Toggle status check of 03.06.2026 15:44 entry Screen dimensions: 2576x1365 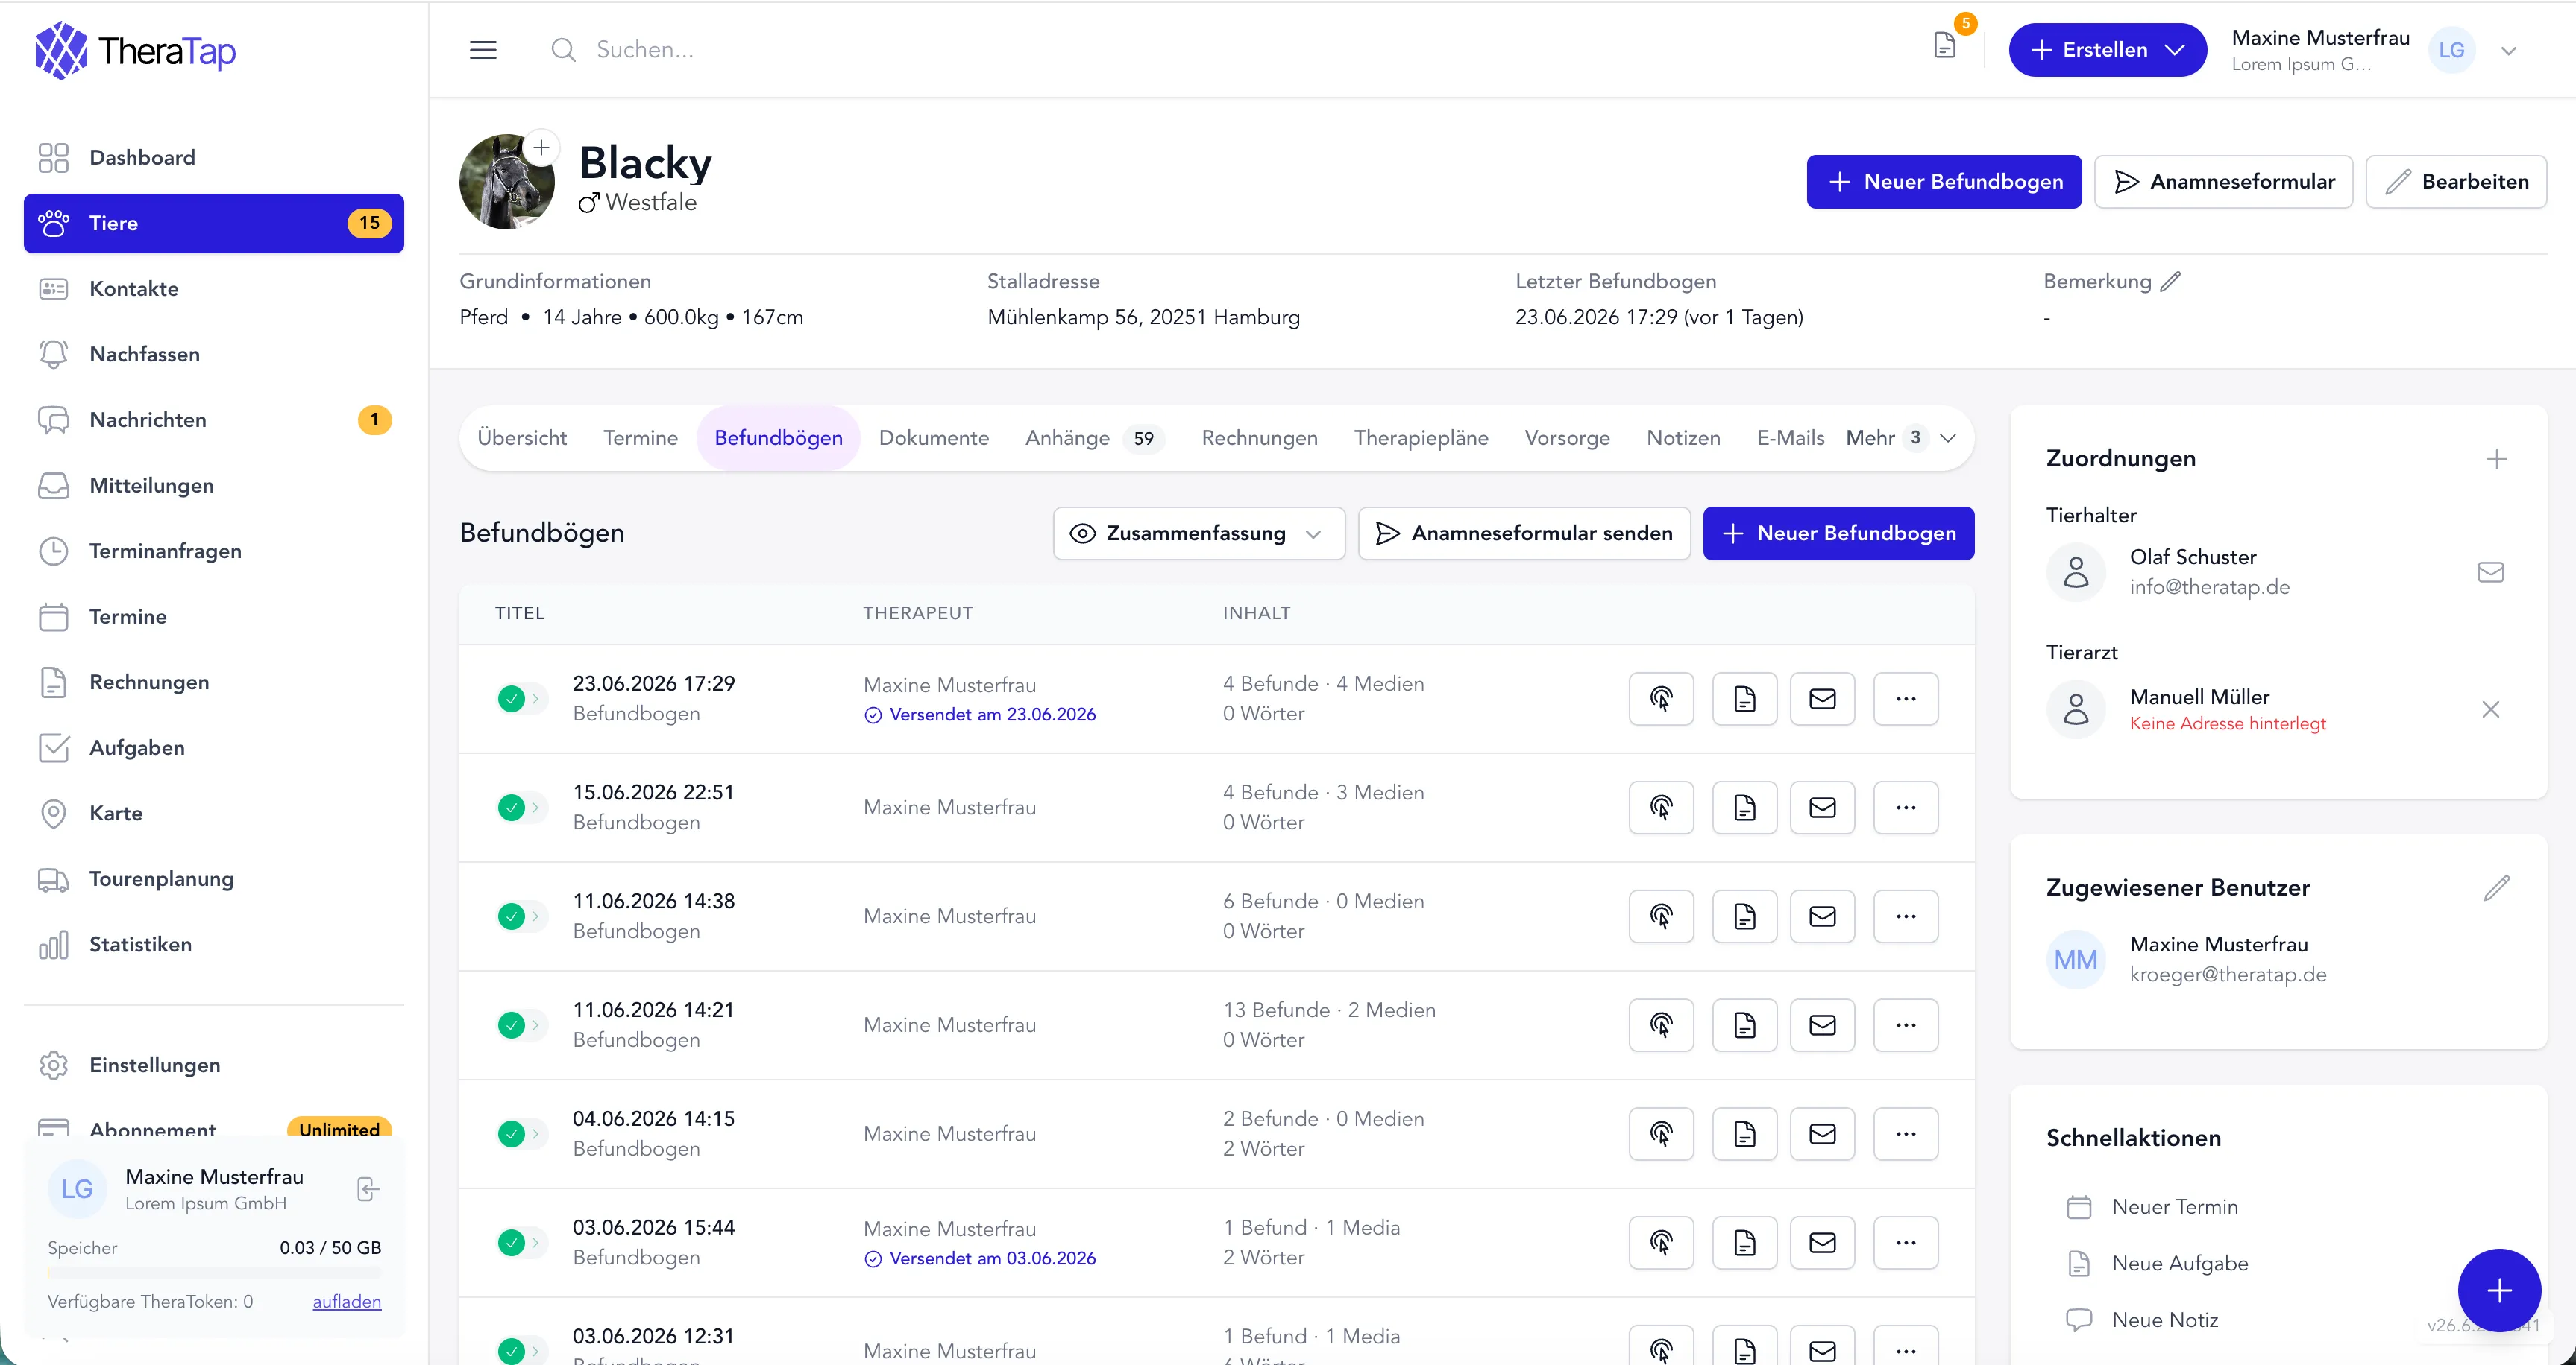pyautogui.click(x=511, y=1242)
